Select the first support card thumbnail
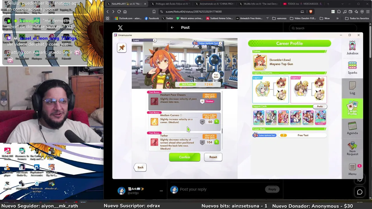The width and height of the screenshot is (372, 209). pyautogui.click(x=259, y=118)
